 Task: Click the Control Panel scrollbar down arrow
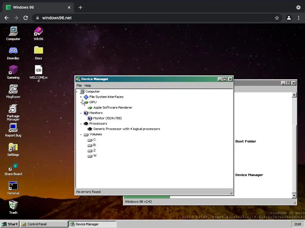click(x=294, y=195)
